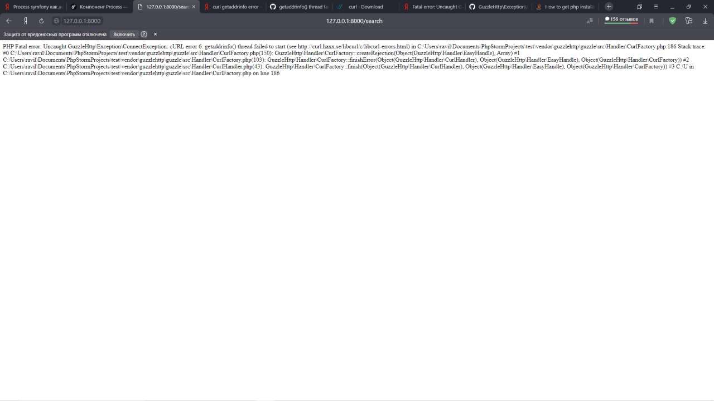Open the extensions icon in toolbar
Screen dimensions: 714x401
pyautogui.click(x=689, y=21)
